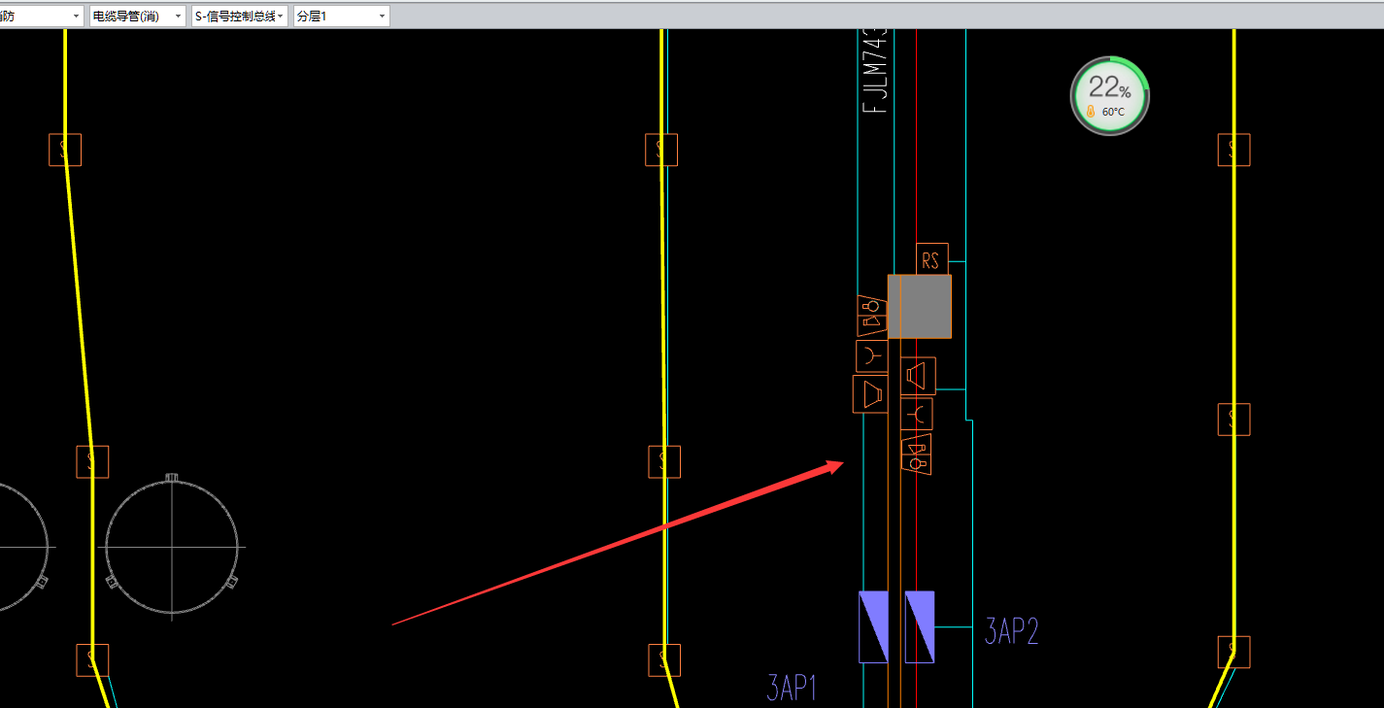Select the speaker symbol wired to the cyan line
Screen dimensions: 1384x708
point(918,376)
